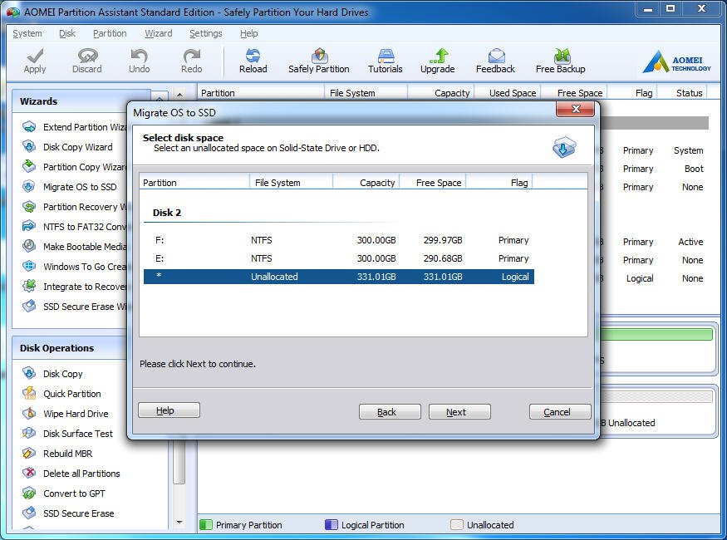Click the main window Used Space header
The image size is (727, 540).
508,93
